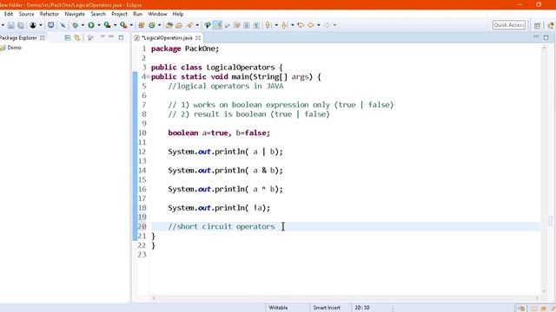Open the Window menu

pos(157,14)
